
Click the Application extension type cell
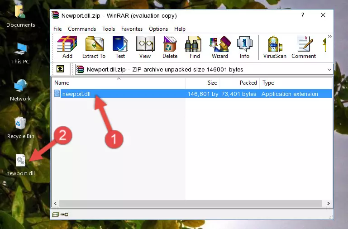(x=290, y=94)
